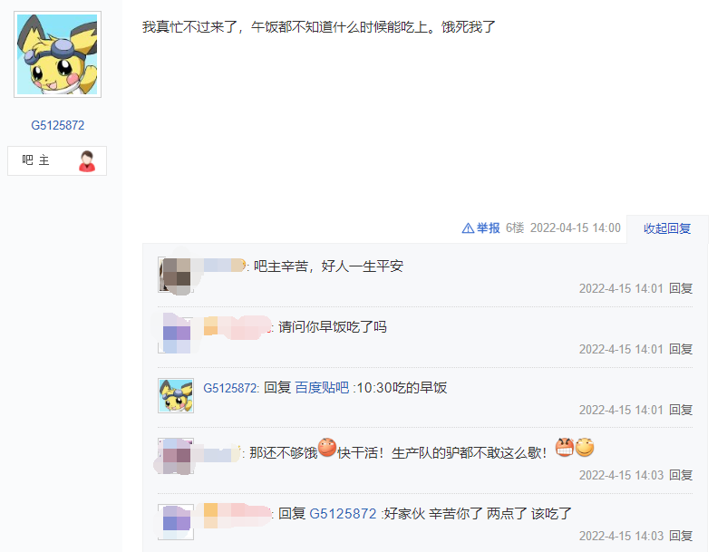
Task: Click G5125872 mention in last reply
Action: tap(343, 514)
